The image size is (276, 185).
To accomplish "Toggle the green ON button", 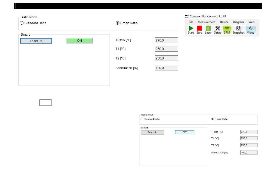I will 79,41.
